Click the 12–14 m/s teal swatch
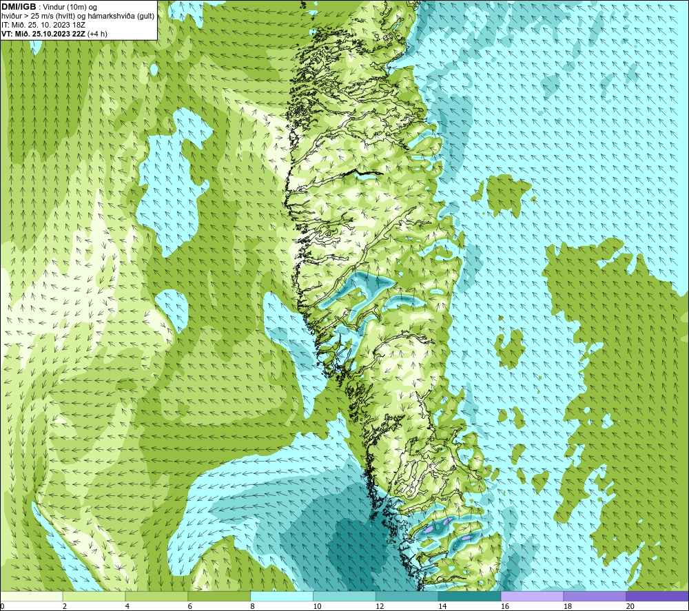Viewport: 689px width, 611px height. tap(407, 596)
